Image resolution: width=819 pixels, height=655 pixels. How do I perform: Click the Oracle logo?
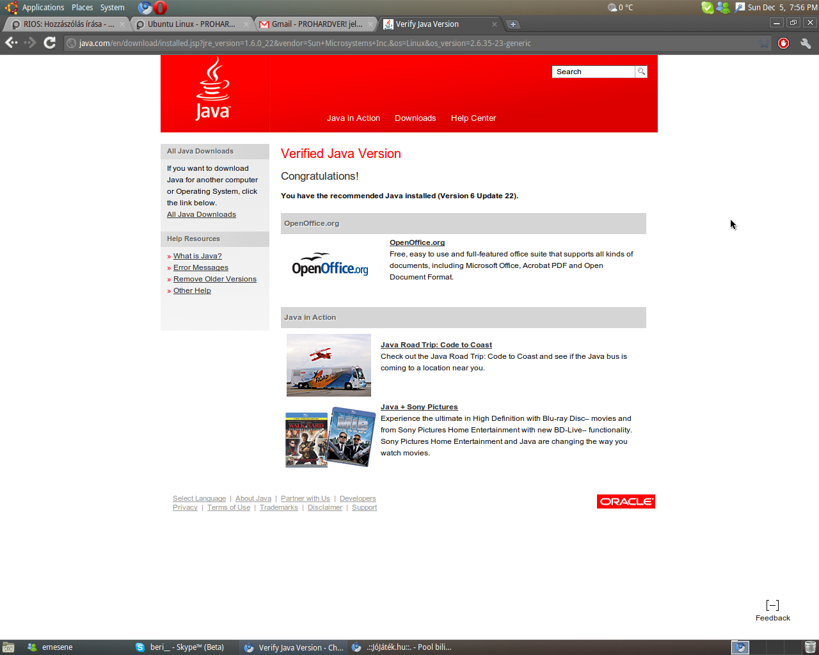click(x=626, y=501)
